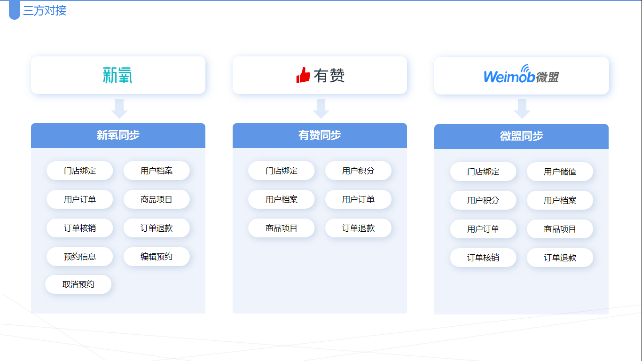This screenshot has height=361, width=642.
Task: Open 用户积分 under 微盟同步
Action: [483, 200]
